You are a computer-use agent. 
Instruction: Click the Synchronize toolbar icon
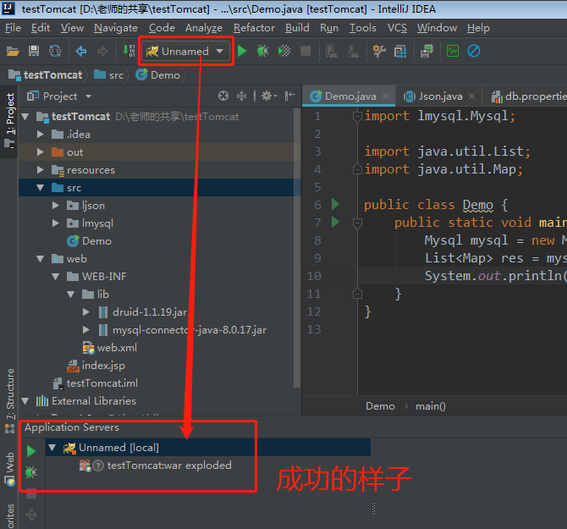tap(55, 51)
